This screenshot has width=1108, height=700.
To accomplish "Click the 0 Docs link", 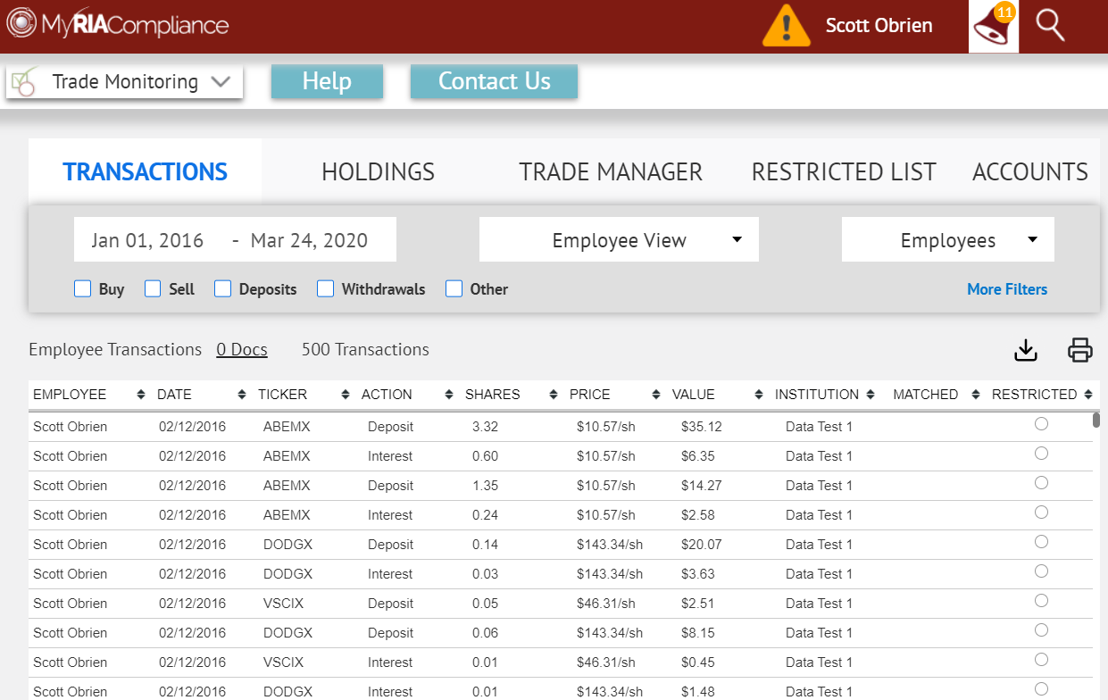I will click(x=241, y=349).
